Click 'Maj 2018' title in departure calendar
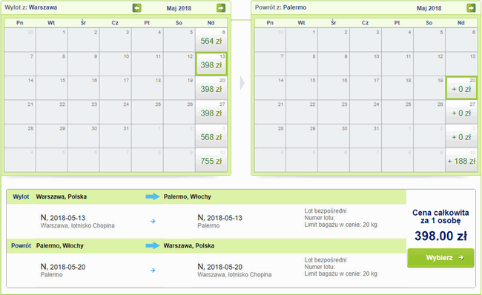The width and height of the screenshot is (482, 295). (x=179, y=8)
